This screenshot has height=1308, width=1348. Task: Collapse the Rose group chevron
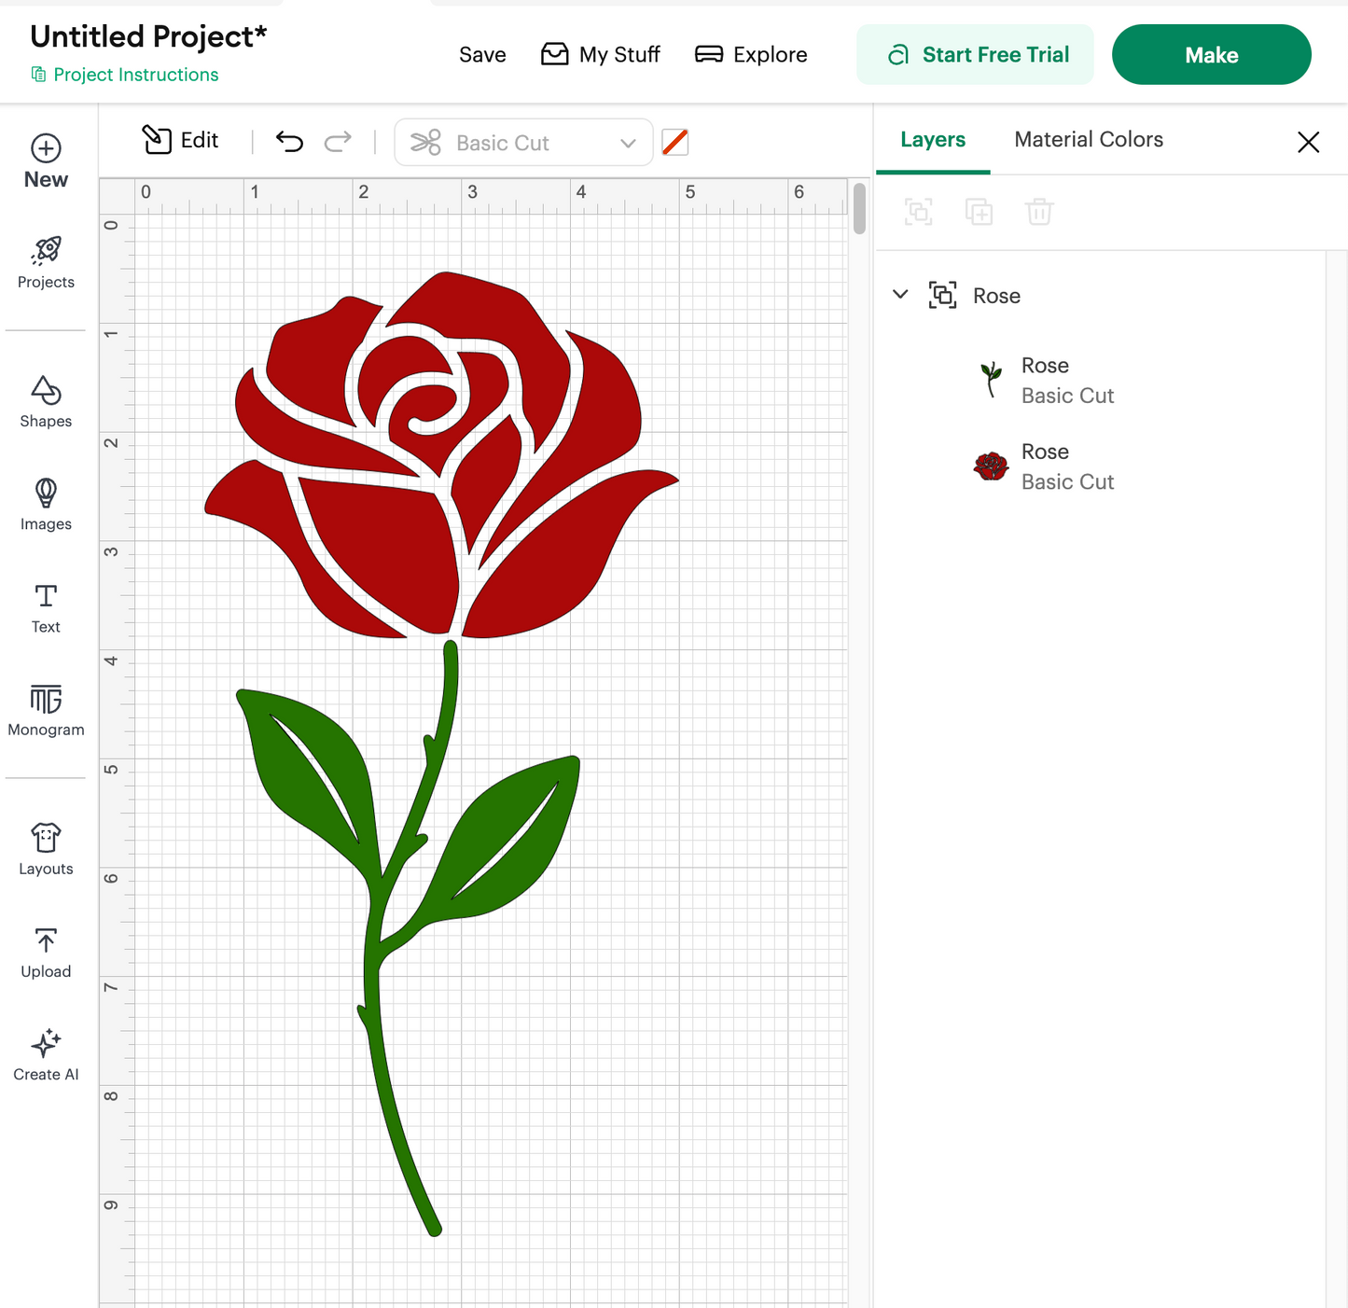[900, 295]
